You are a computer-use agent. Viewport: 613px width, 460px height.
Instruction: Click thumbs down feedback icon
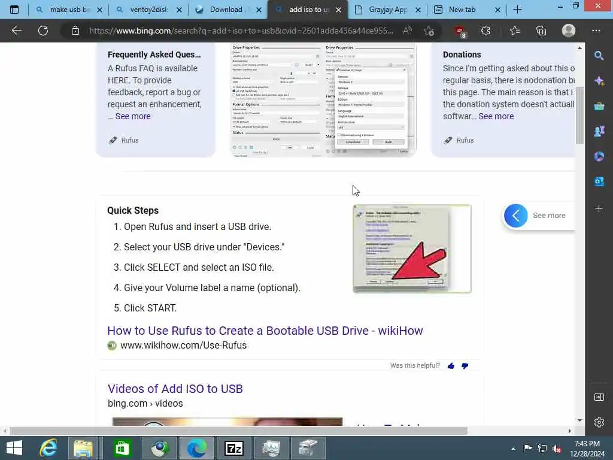pos(465,366)
